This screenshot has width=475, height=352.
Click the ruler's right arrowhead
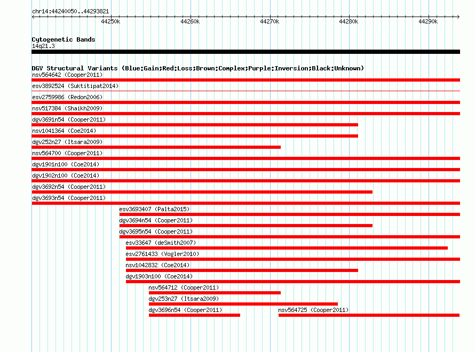[458, 17]
